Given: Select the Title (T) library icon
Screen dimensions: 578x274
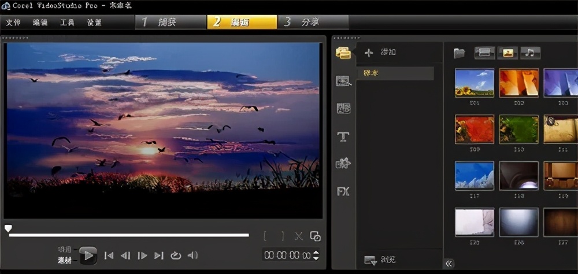Looking at the screenshot, I should pyautogui.click(x=343, y=136).
